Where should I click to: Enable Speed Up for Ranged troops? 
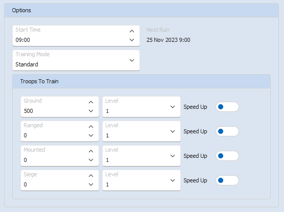click(227, 131)
